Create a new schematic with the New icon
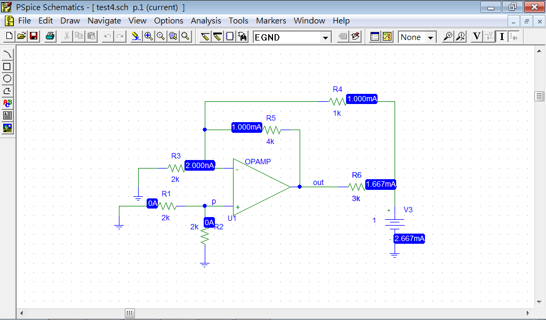The height and width of the screenshot is (320, 546). point(10,36)
